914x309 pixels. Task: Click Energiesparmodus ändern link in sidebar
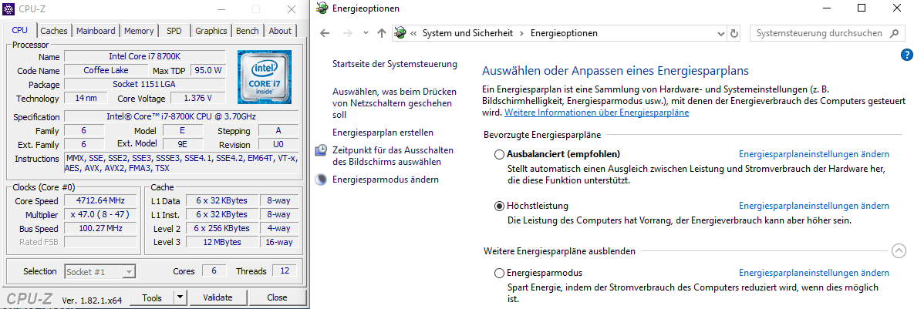coord(386,180)
